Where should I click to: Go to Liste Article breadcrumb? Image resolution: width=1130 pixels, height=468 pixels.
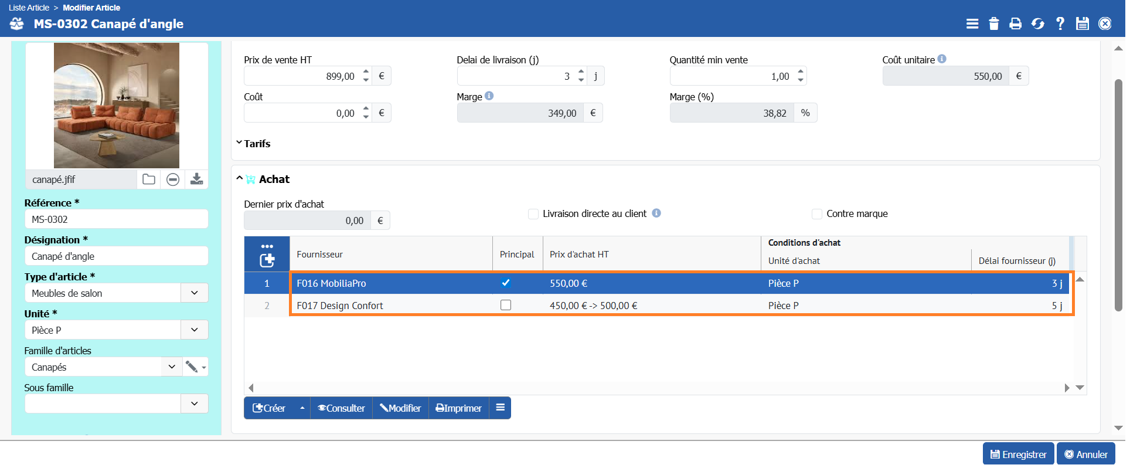click(29, 8)
